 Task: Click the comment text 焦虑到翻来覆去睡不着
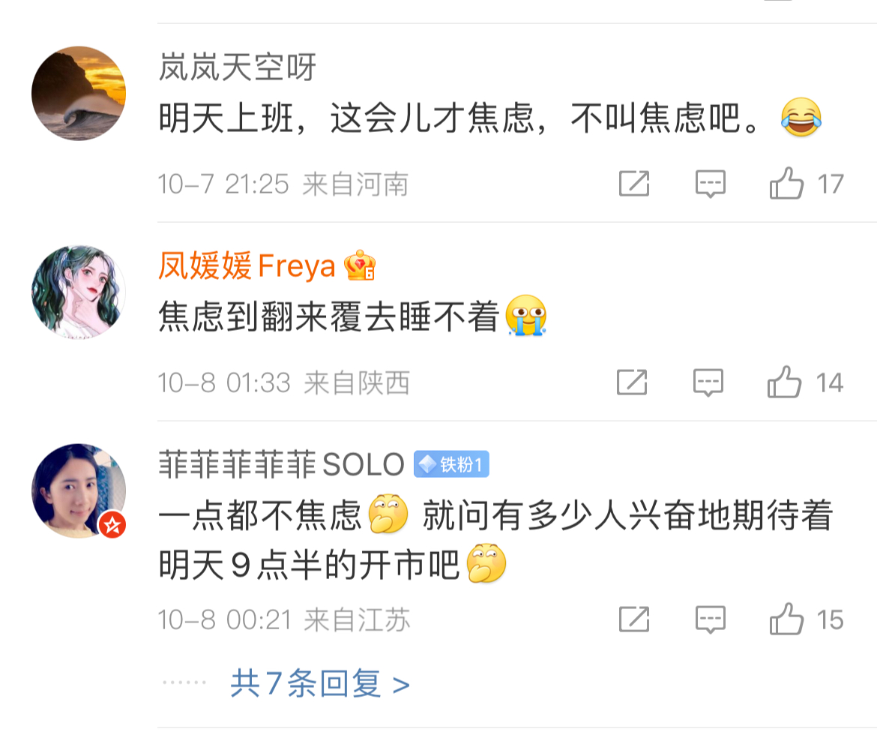[328, 318]
